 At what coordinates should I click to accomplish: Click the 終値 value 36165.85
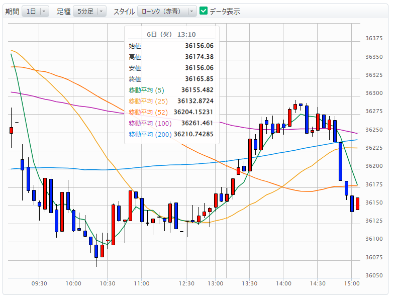(x=199, y=79)
